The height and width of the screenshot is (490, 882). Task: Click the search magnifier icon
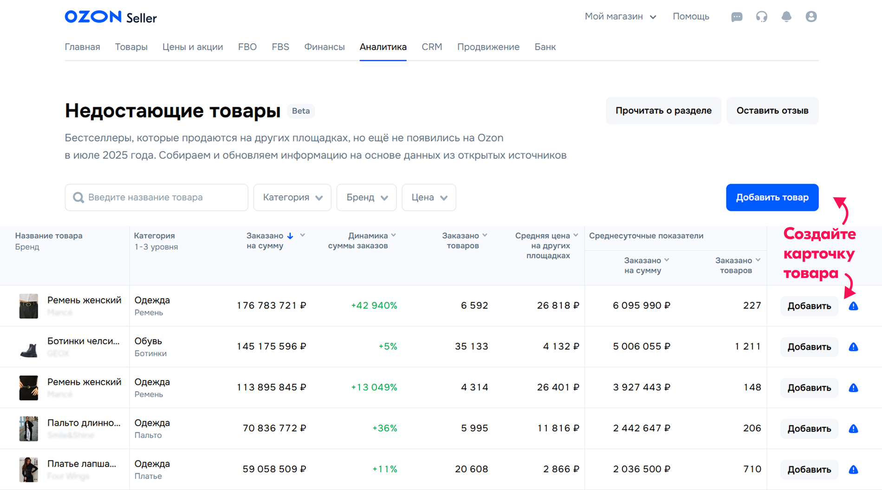click(78, 198)
